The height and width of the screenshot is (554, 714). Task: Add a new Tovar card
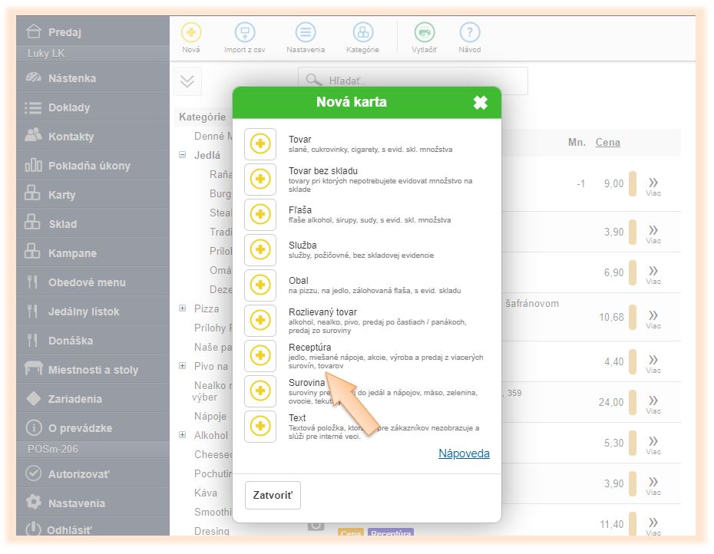(x=260, y=144)
